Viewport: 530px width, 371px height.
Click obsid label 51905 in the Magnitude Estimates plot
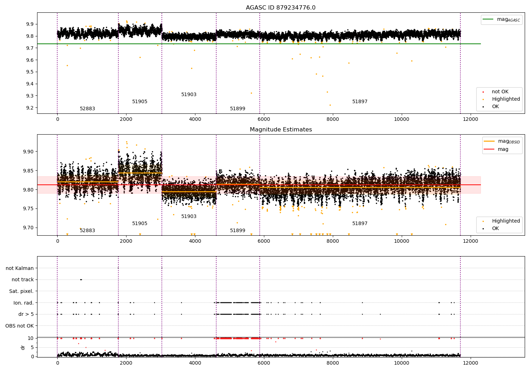[x=140, y=224]
